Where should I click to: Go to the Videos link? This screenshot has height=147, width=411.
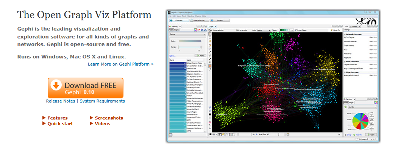103,124
